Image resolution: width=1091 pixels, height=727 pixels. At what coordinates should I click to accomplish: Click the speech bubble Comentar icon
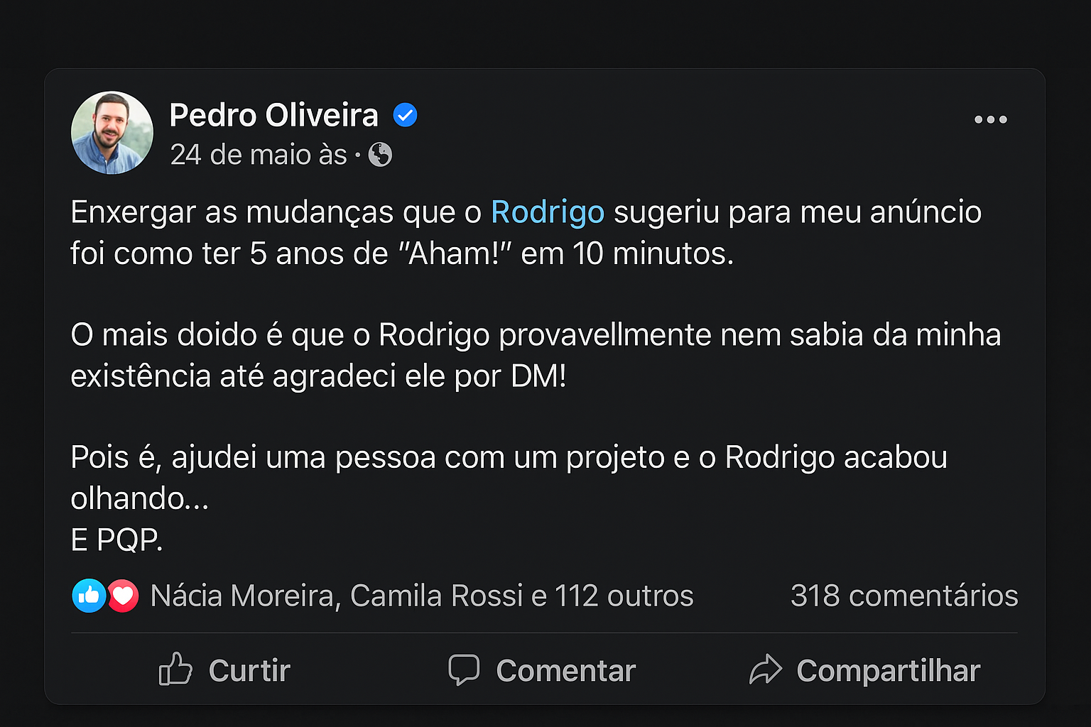464,669
